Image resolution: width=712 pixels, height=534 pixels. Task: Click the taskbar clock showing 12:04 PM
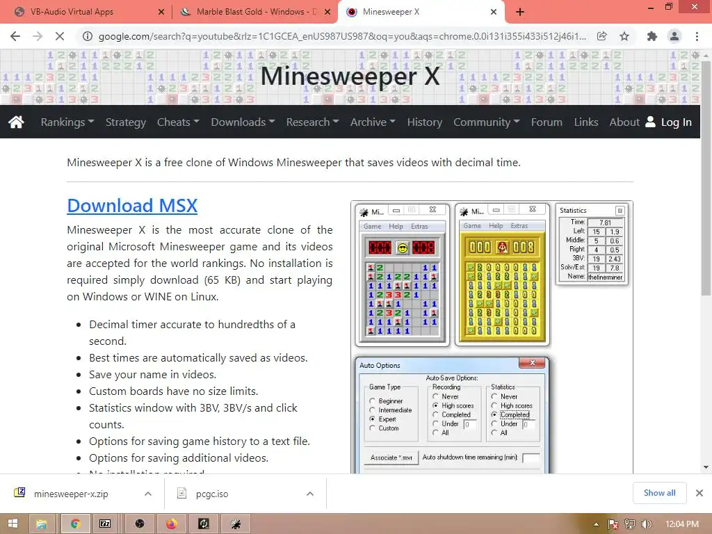(x=681, y=524)
